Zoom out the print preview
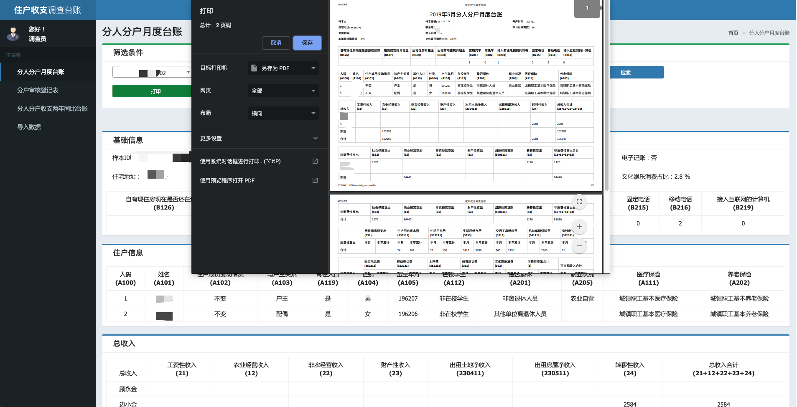Screen dimensions: 797x407 pos(579,246)
